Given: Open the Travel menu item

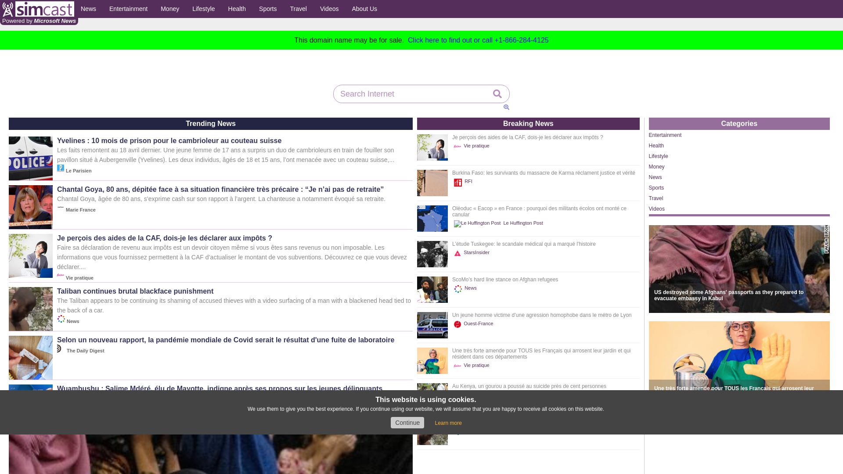Looking at the screenshot, I should 298,9.
